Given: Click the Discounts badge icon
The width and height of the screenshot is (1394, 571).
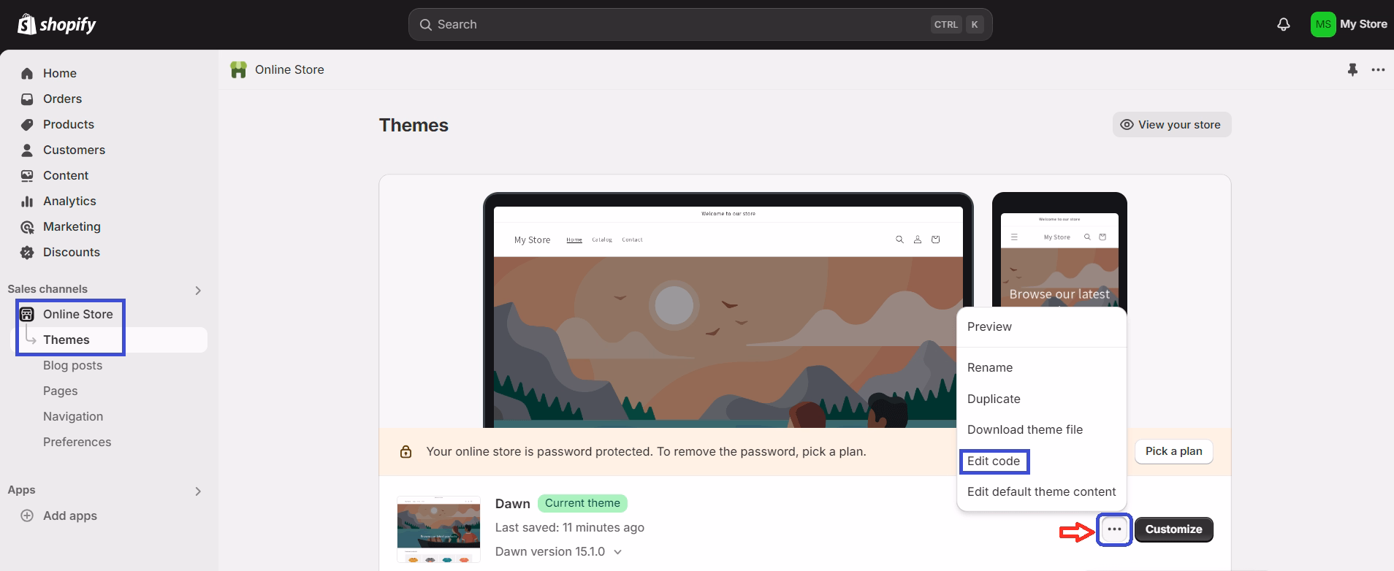Looking at the screenshot, I should coord(27,252).
